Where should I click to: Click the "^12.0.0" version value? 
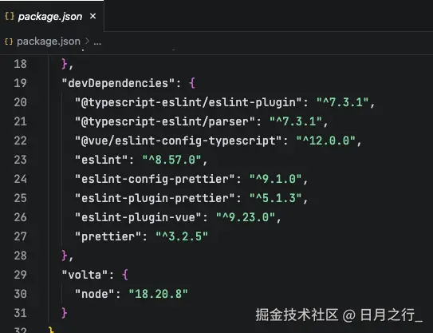325,141
